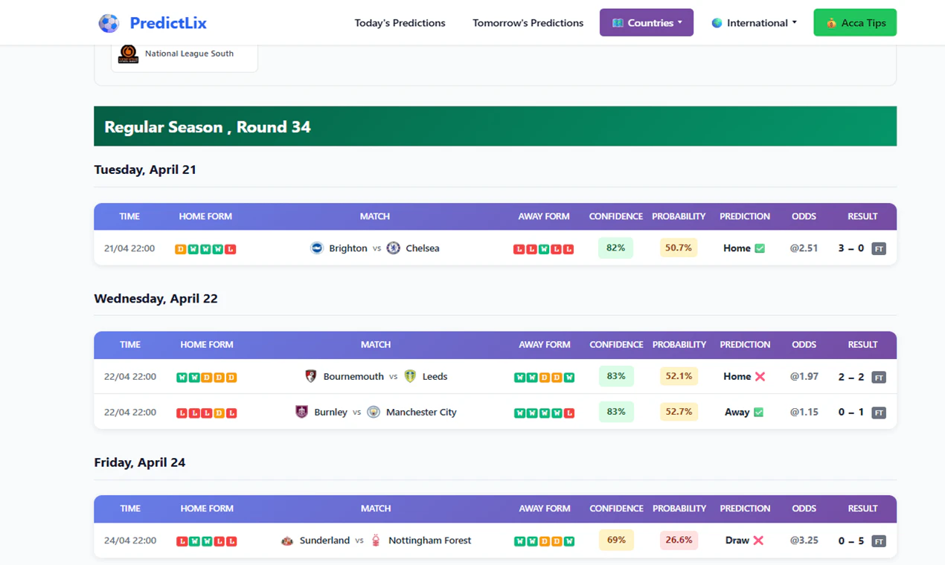Click the Acca Tips button
945x565 pixels.
[x=855, y=22]
